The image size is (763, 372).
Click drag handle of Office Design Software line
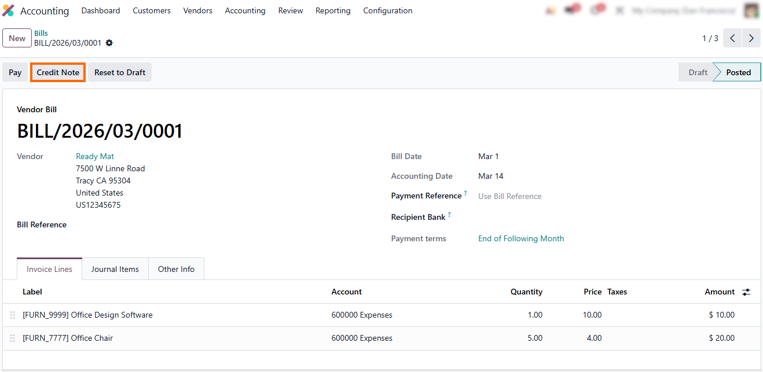tap(13, 315)
